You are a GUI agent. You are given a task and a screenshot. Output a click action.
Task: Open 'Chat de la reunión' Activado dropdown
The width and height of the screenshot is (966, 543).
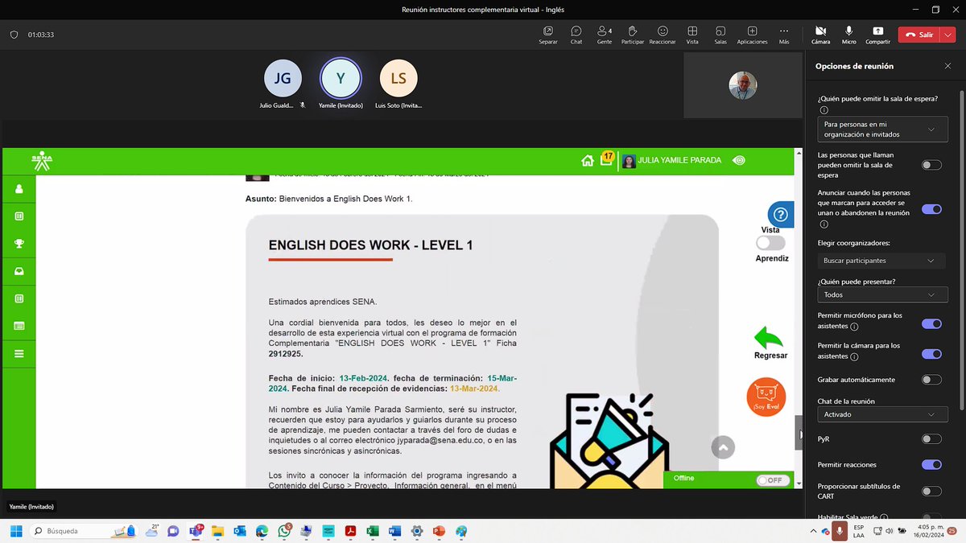(x=882, y=414)
